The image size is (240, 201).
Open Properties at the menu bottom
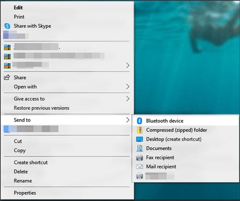tap(67, 193)
